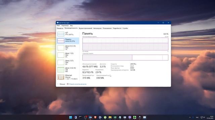Click the 4,6 ГБ (577 МБ) value

(x=90, y=67)
